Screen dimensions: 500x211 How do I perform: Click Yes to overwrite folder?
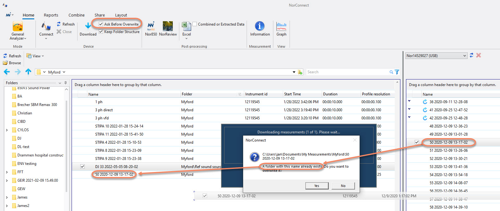pos(317,186)
